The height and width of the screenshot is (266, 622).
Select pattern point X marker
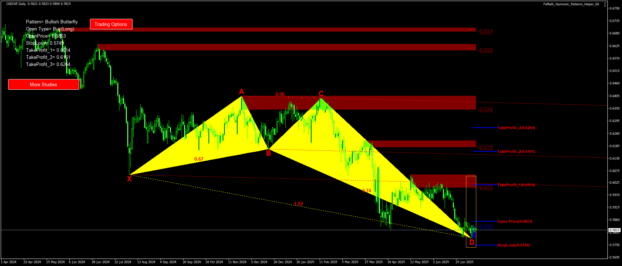pyautogui.click(x=129, y=179)
